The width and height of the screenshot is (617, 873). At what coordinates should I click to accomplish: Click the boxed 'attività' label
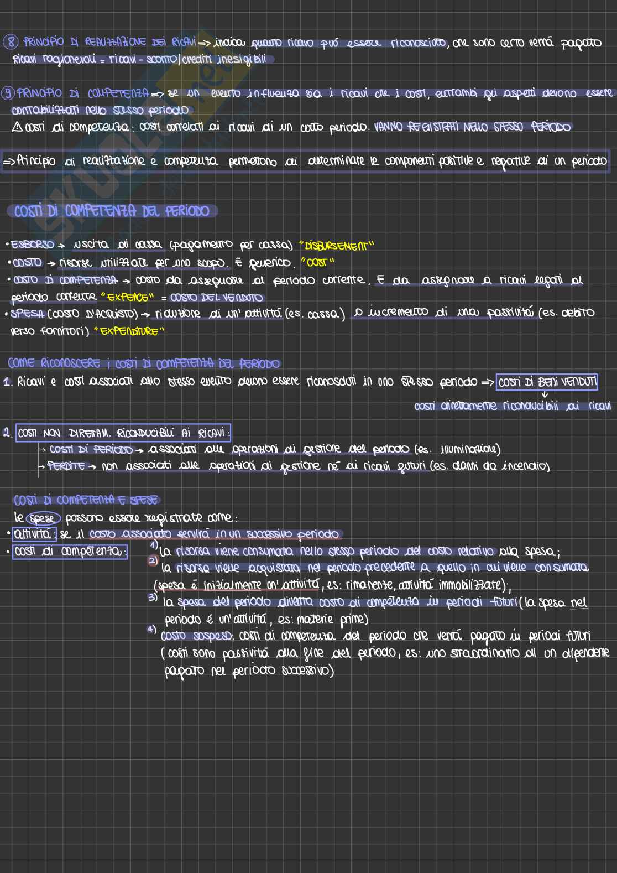34,534
